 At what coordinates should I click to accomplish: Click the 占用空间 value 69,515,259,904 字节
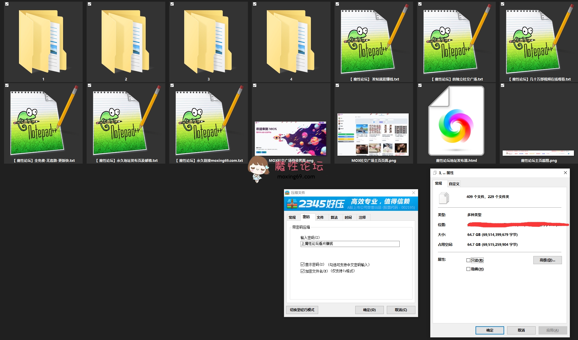pos(492,244)
